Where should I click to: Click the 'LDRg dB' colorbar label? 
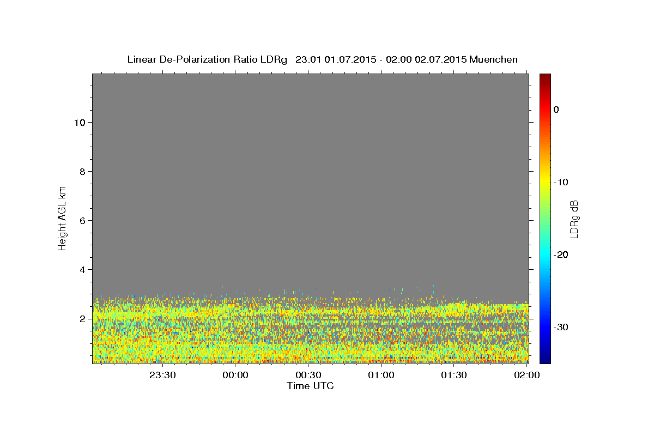[574, 219]
